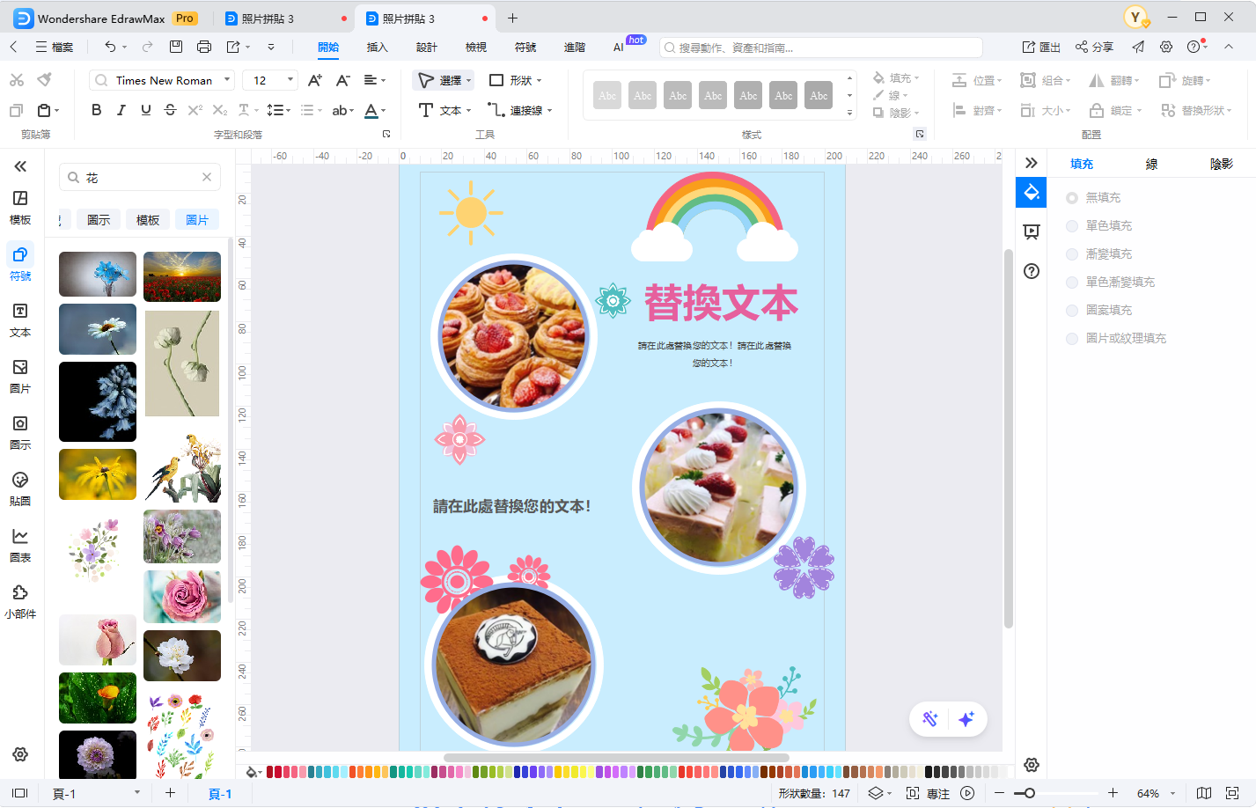Click the 分享 share button
Image resolution: width=1256 pixels, height=808 pixels.
click(x=1094, y=47)
